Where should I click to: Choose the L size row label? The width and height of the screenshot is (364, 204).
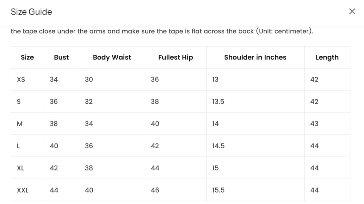[18, 146]
